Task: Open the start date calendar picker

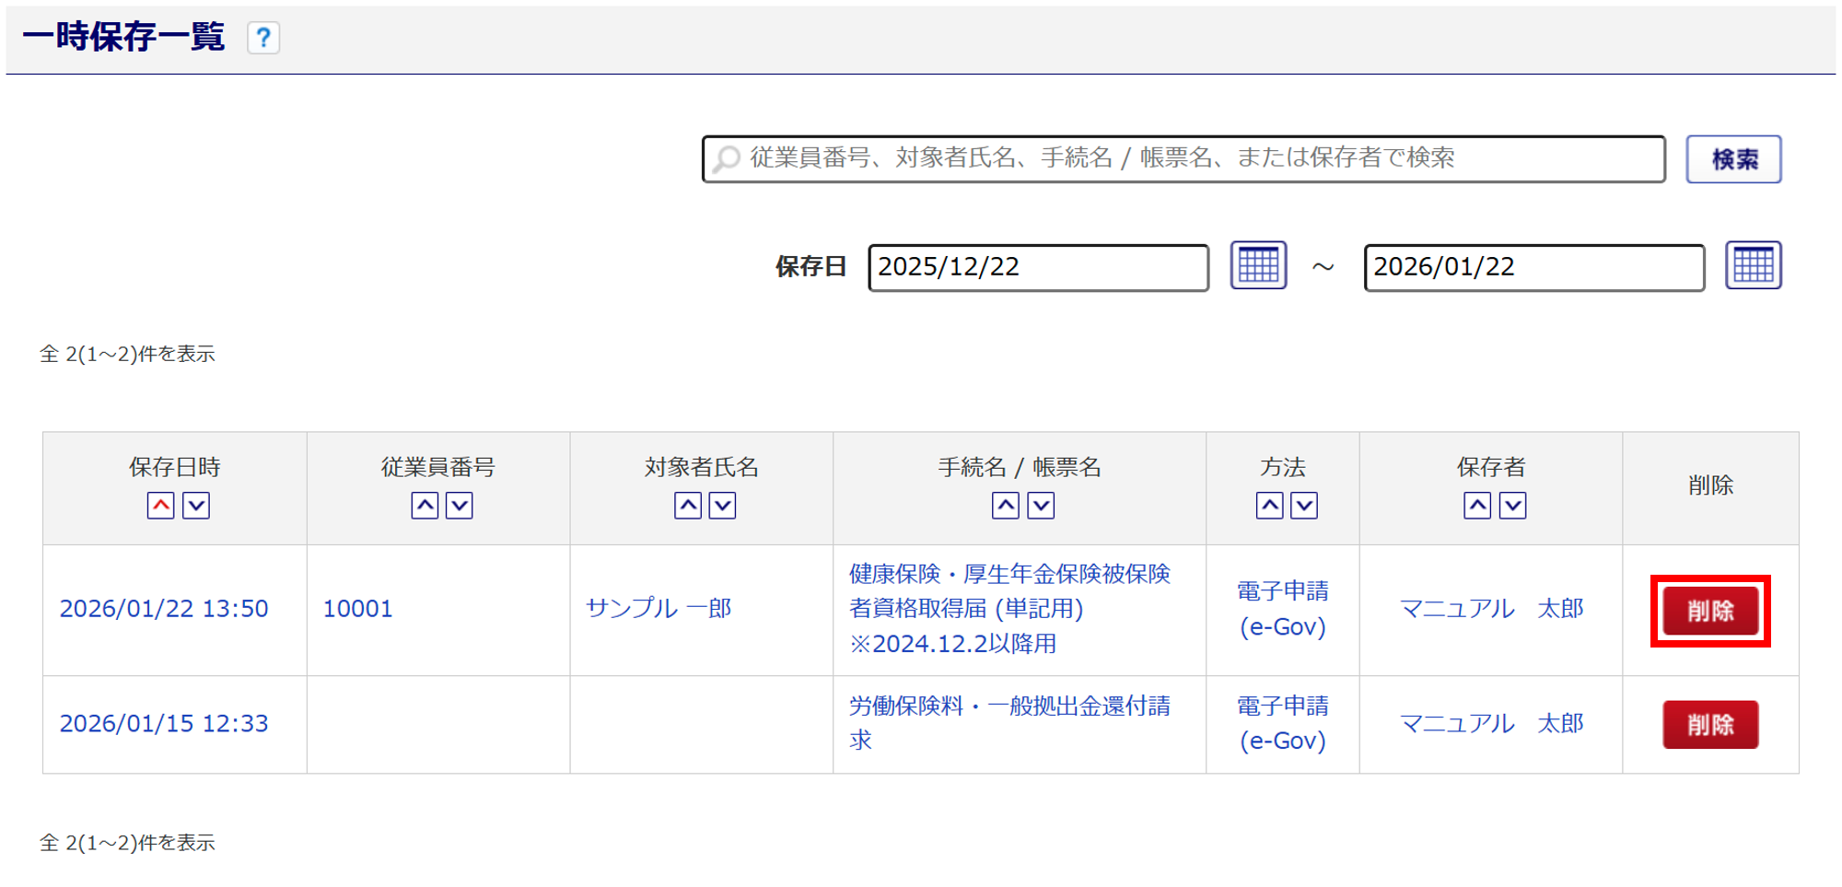Action: pyautogui.click(x=1258, y=266)
